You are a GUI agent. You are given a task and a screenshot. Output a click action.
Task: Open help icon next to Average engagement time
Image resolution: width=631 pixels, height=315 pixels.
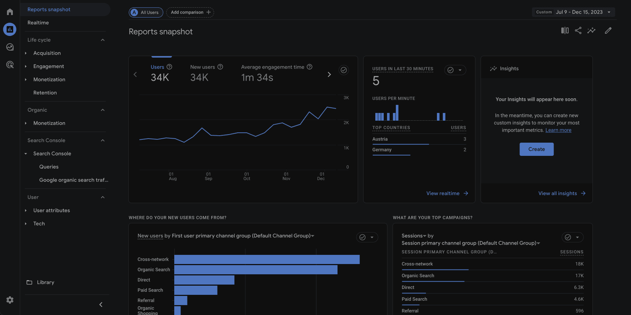tap(309, 67)
